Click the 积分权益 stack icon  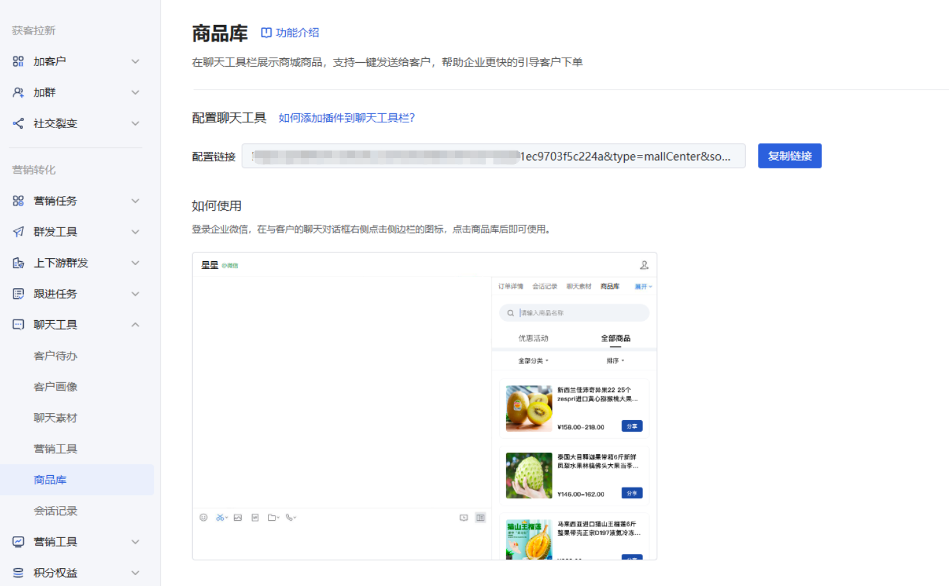click(x=18, y=573)
